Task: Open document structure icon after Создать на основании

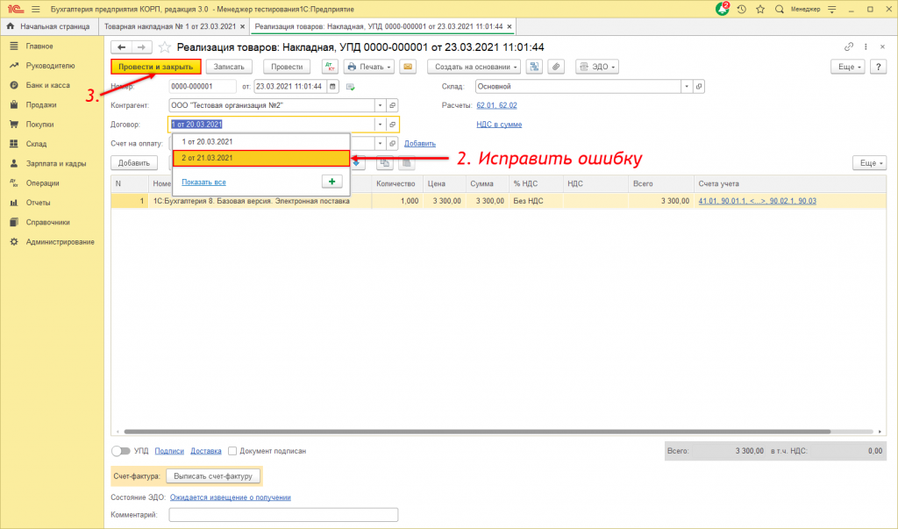Action: [x=534, y=67]
